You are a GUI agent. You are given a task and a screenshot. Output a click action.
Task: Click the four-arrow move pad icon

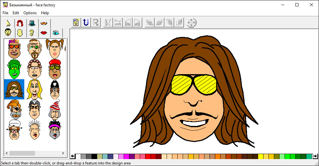[191, 22]
